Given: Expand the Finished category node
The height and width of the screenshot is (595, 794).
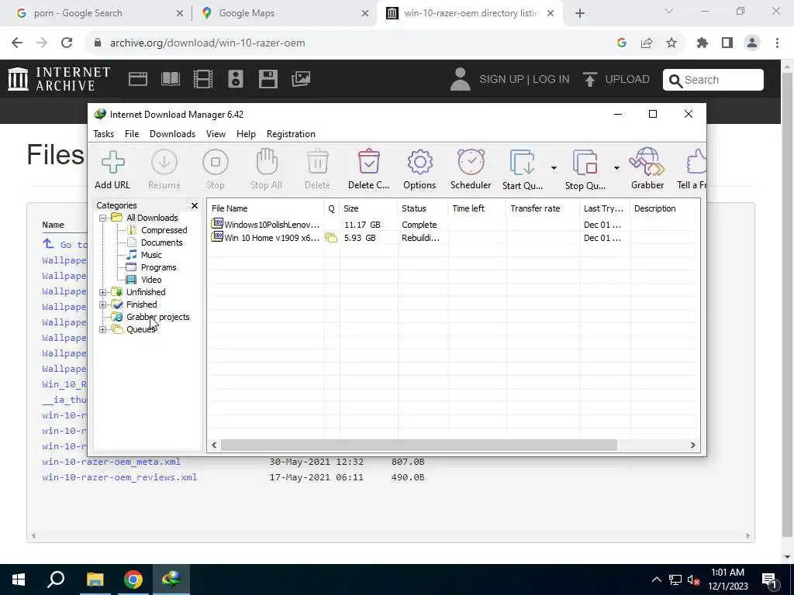Looking at the screenshot, I should 103,304.
